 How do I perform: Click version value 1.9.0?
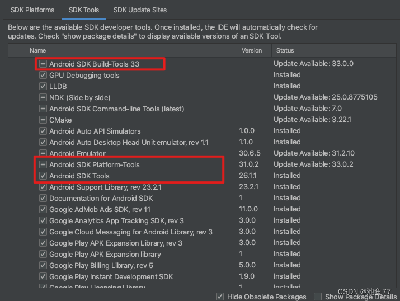(247, 276)
